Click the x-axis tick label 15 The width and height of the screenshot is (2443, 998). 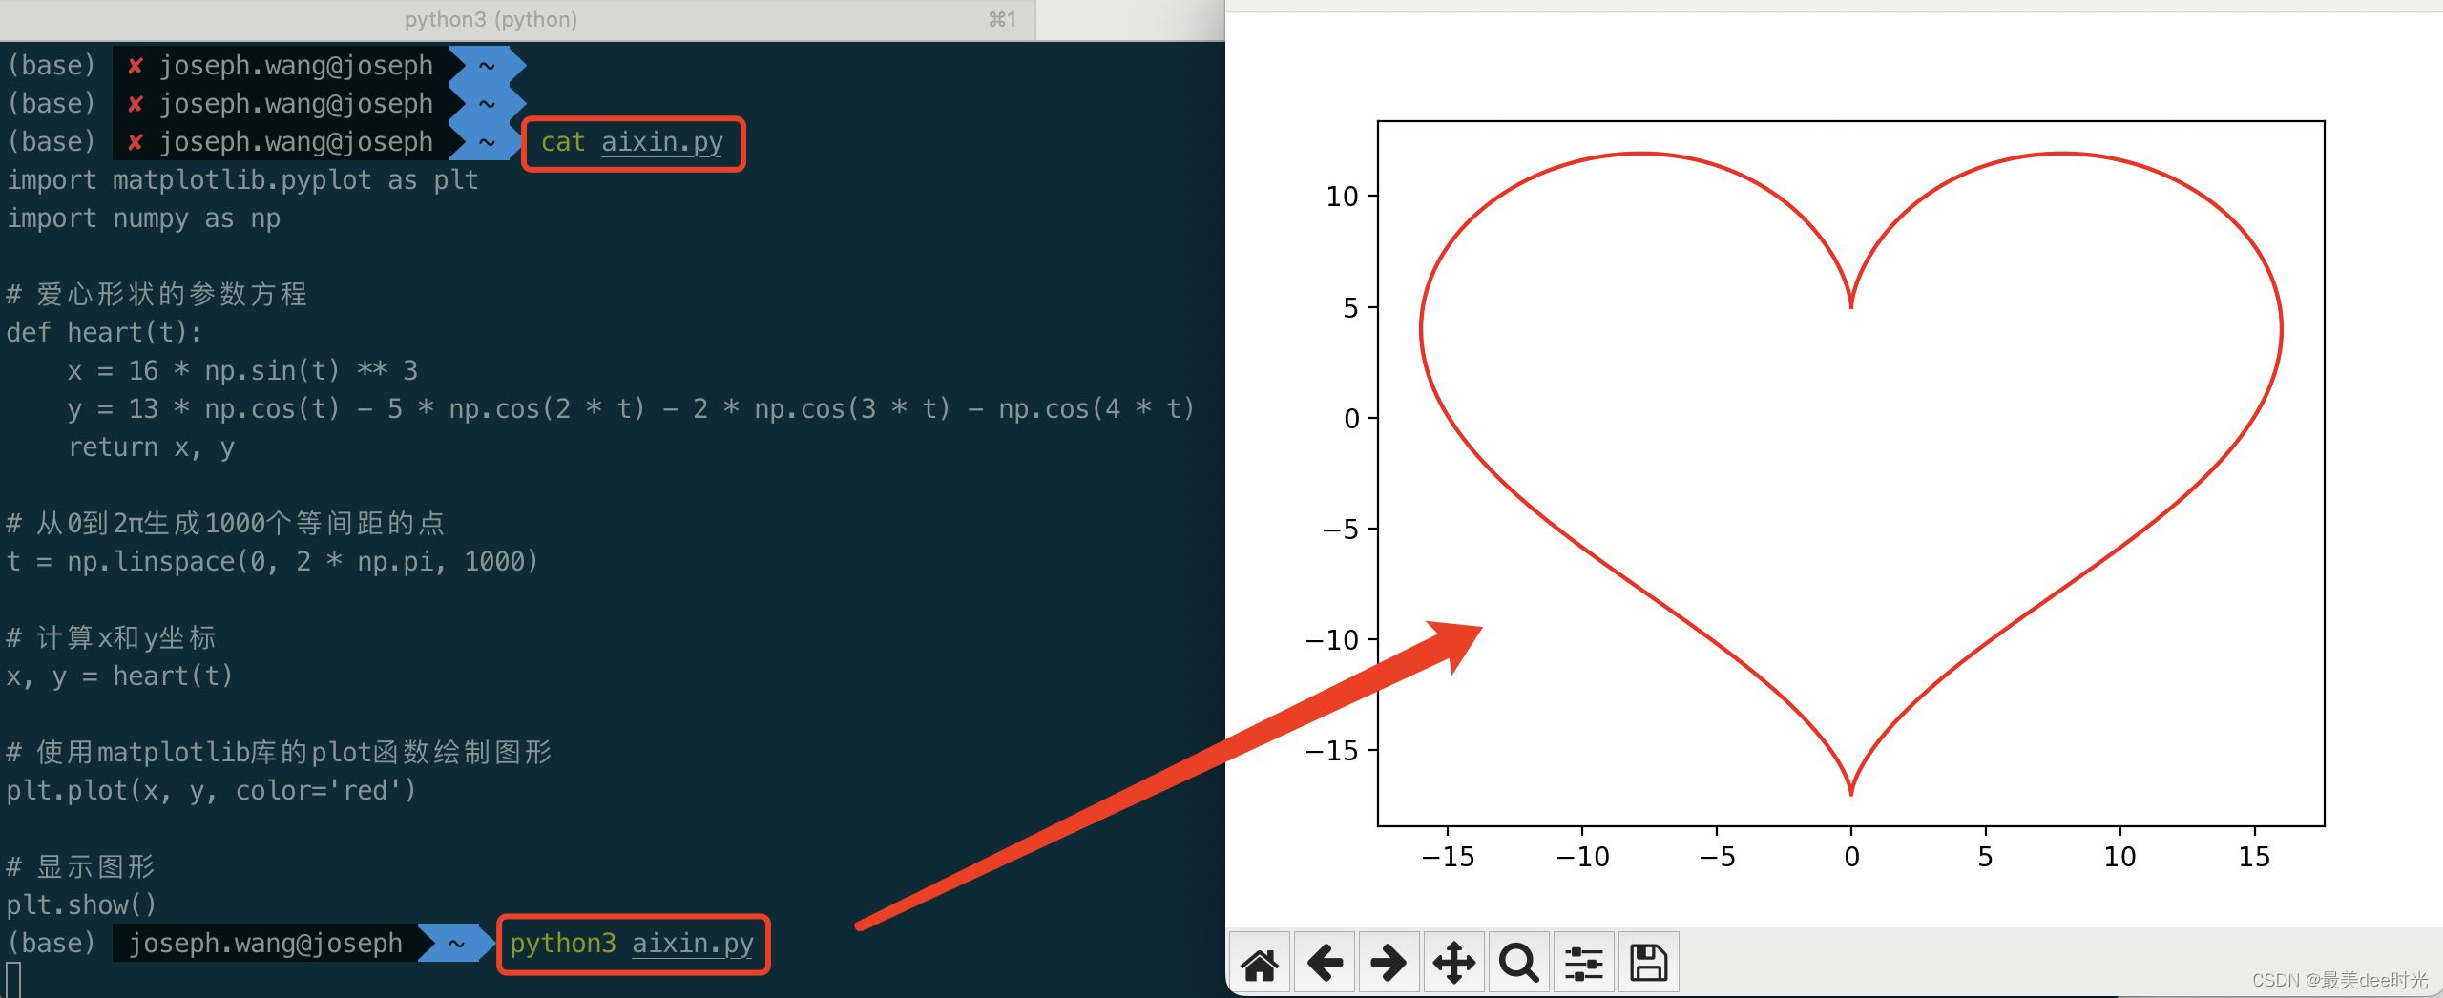coord(2254,857)
